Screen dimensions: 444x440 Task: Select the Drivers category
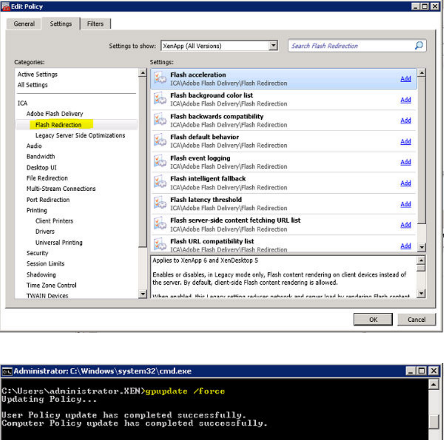click(45, 232)
